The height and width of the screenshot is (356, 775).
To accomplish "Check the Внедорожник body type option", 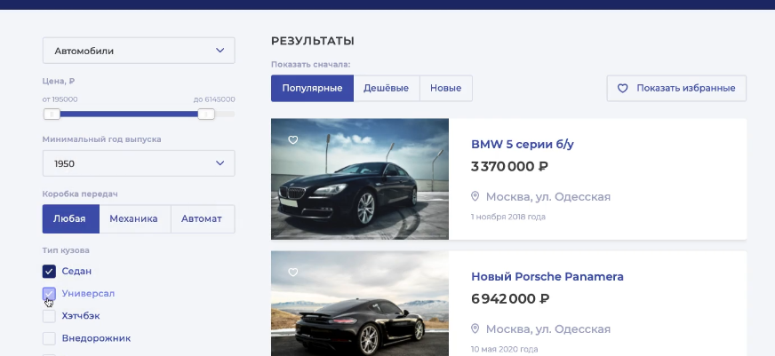I will point(50,337).
